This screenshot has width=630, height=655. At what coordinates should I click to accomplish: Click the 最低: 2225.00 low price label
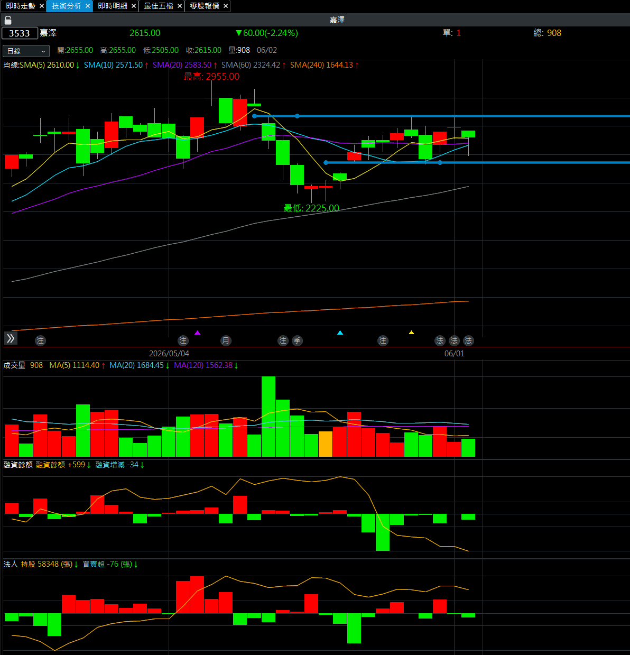coord(311,208)
